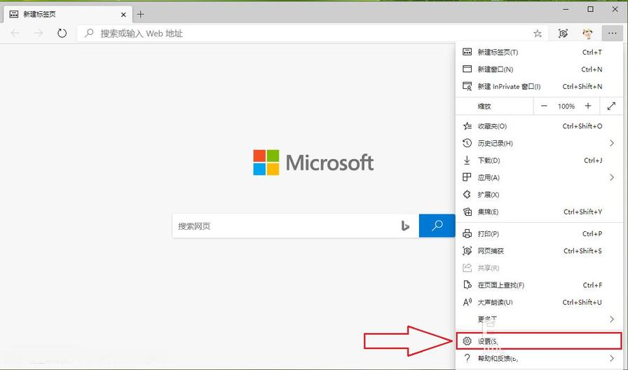Image resolution: width=628 pixels, height=370 pixels.
Task: Choose 新建标签页(T) menu item
Action: 539,52
